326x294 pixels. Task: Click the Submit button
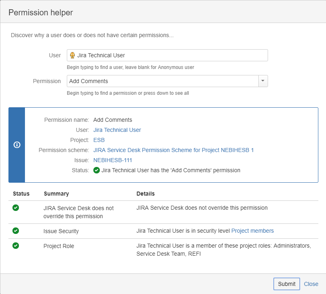pos(287,284)
